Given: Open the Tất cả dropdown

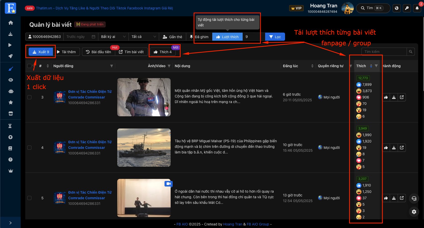Looking at the screenshot, I should (x=144, y=37).
